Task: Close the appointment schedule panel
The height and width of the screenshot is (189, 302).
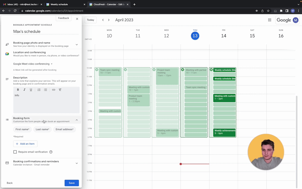Action: coord(77,19)
